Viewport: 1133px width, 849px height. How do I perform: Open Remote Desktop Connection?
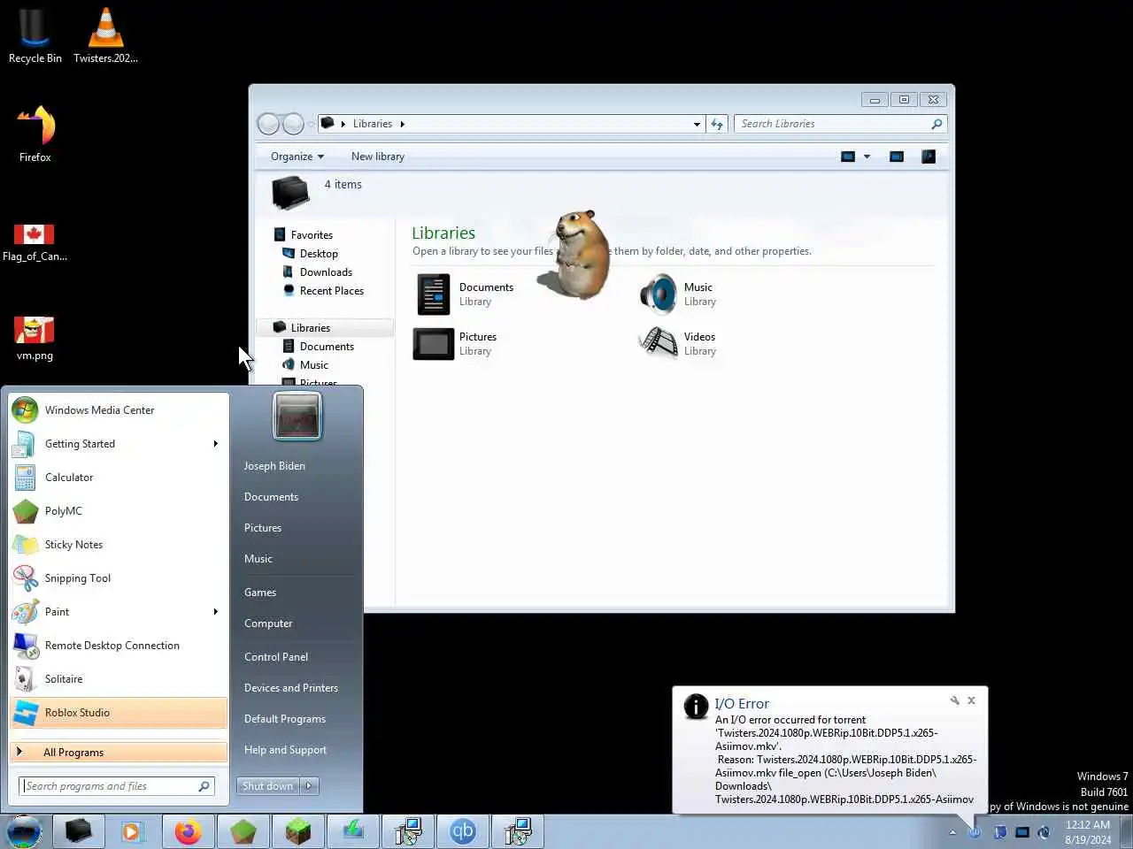tap(119, 646)
